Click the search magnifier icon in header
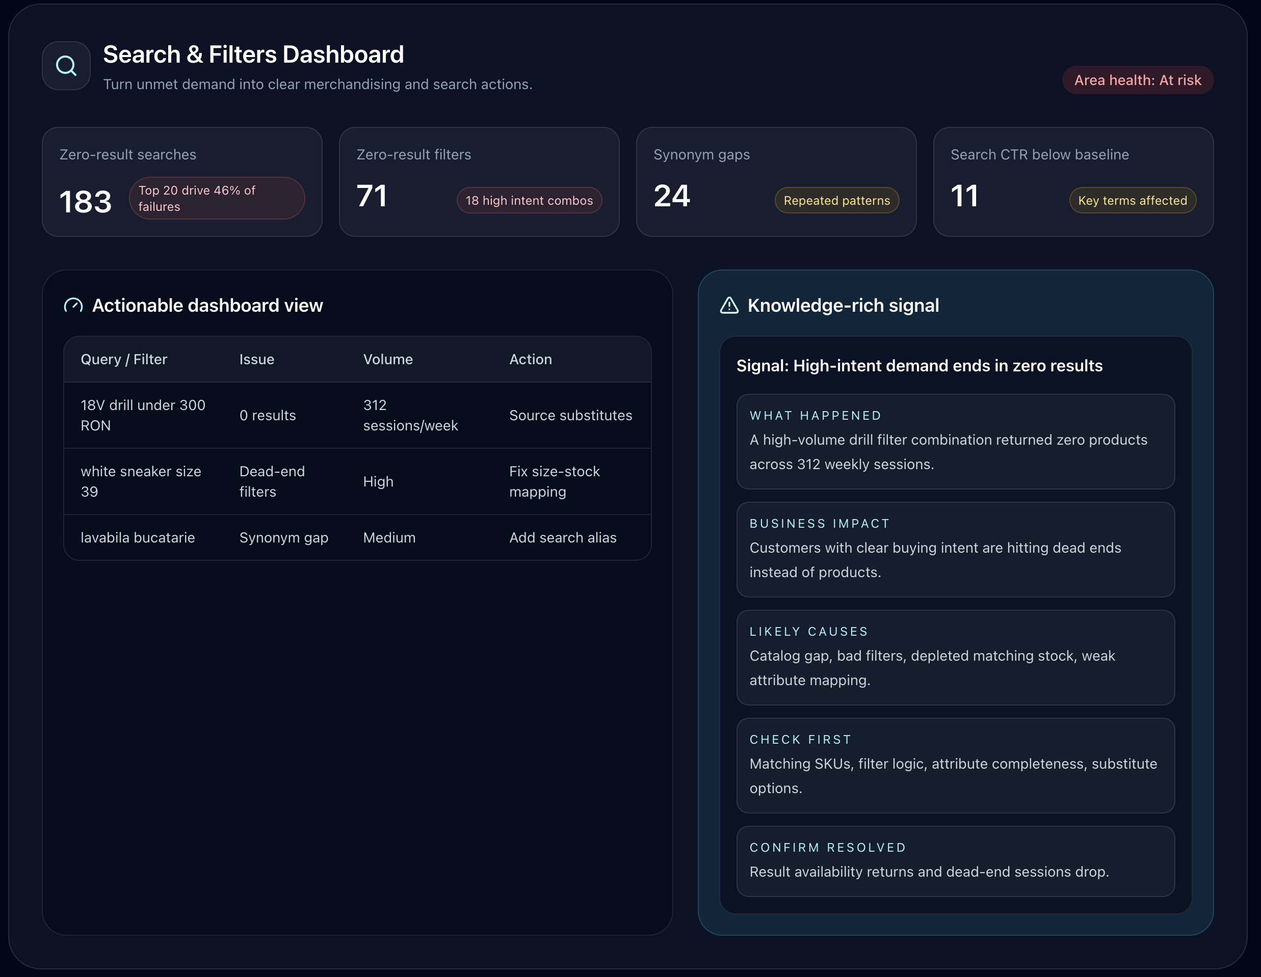This screenshot has height=977, width=1261. [66, 66]
